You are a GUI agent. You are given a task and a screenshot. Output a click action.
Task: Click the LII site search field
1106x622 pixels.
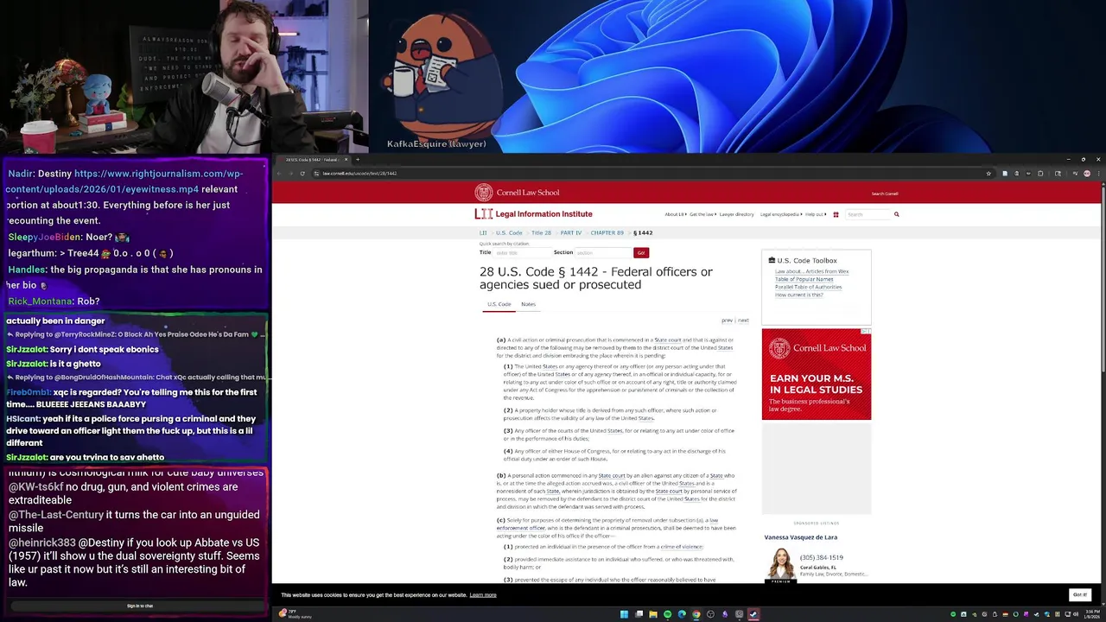[x=868, y=214]
